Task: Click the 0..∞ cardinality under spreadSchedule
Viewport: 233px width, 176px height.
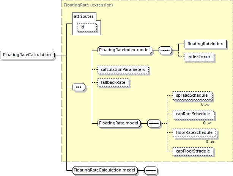Action: click(x=205, y=104)
